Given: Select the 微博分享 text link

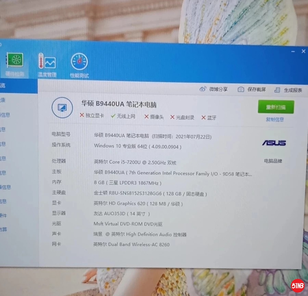Looking at the screenshot, I should click(x=218, y=89).
